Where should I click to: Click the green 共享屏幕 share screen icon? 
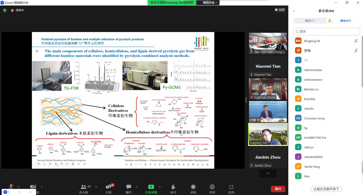tap(151, 187)
